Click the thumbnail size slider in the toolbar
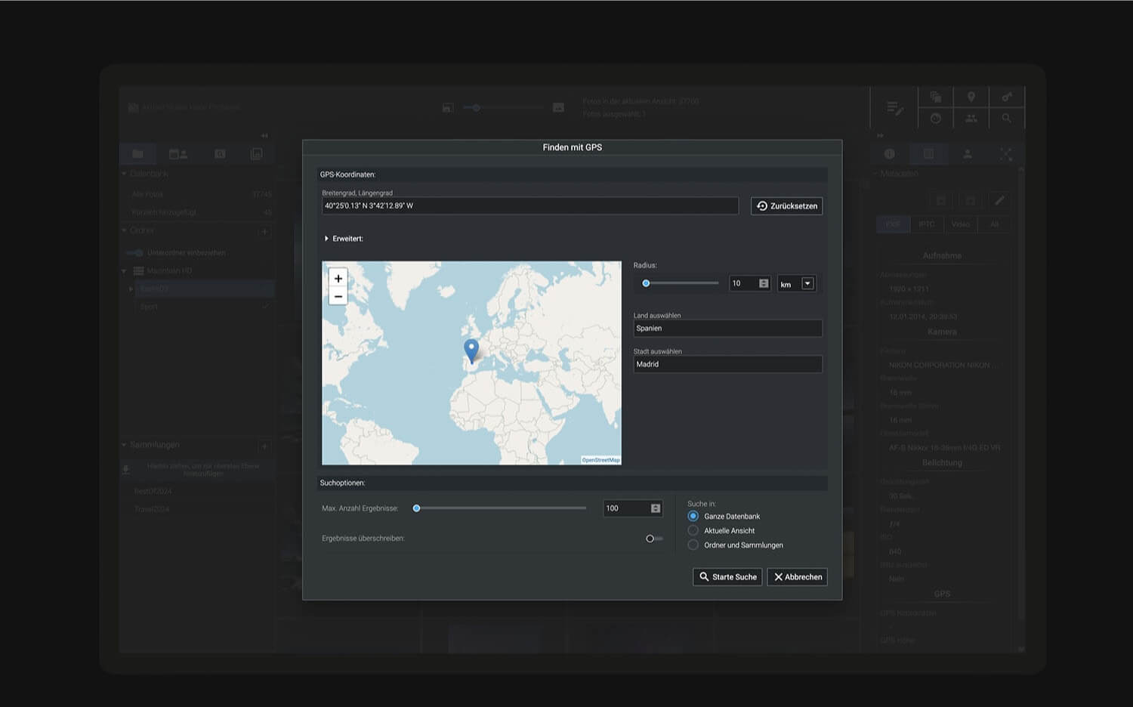 click(503, 108)
